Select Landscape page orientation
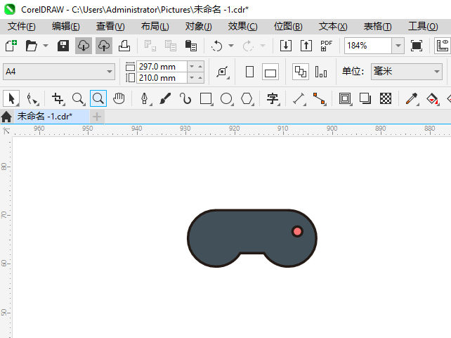 point(270,72)
